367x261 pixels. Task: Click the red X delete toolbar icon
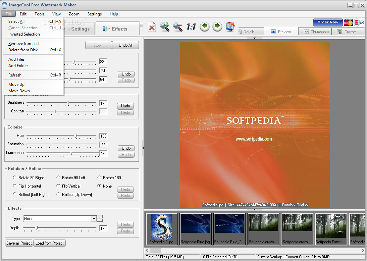point(152,27)
